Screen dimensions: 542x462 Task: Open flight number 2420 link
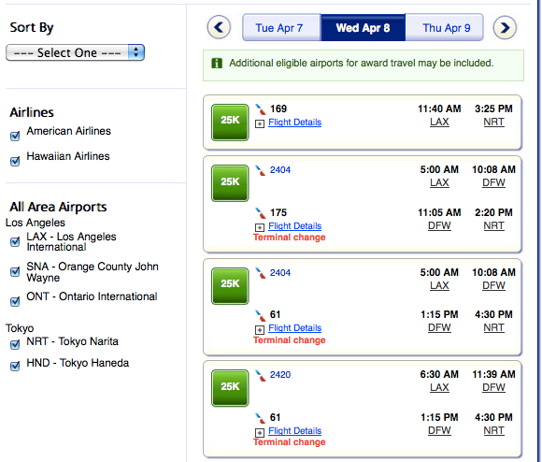tap(280, 374)
